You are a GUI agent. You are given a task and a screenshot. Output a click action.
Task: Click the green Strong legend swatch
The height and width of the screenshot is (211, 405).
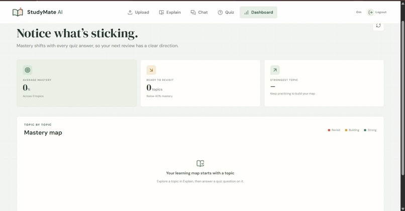(x=365, y=130)
